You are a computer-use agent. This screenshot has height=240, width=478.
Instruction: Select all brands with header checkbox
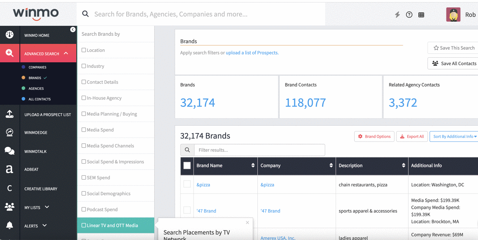point(187,165)
